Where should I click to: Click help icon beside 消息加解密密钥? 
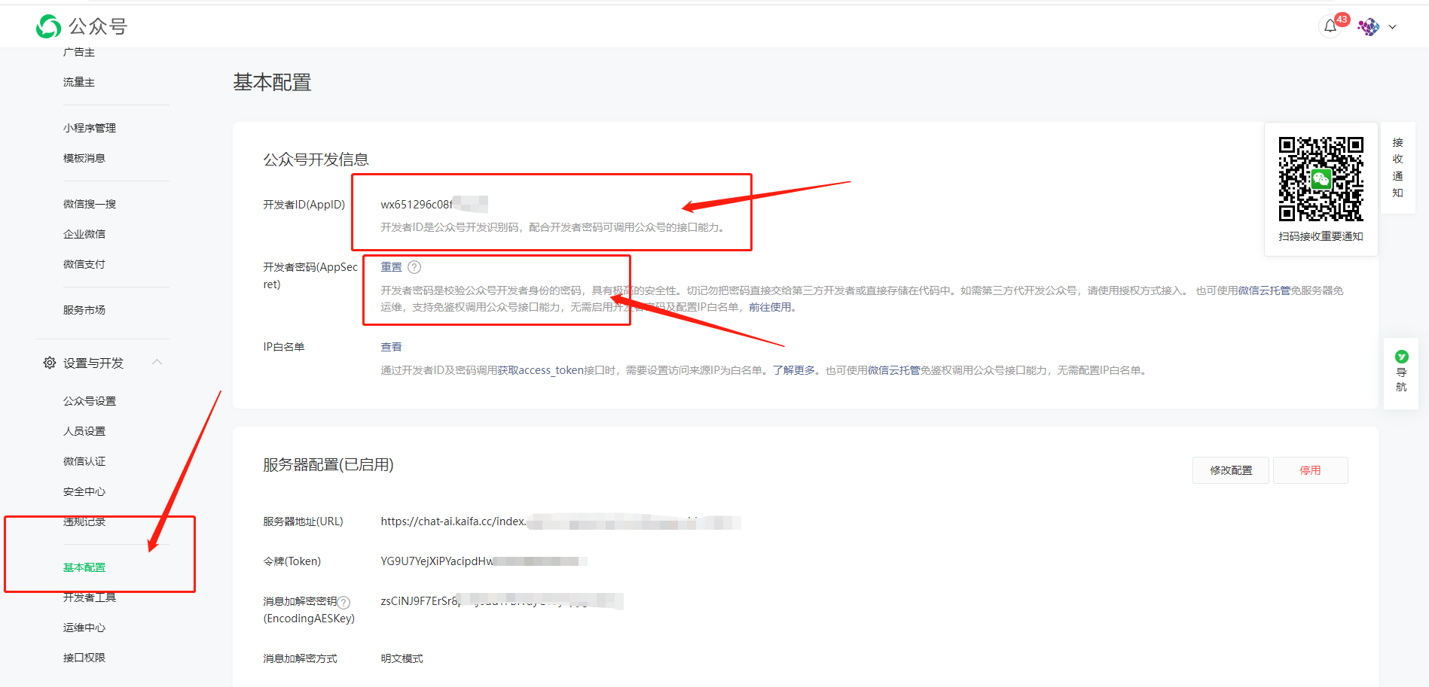pyautogui.click(x=344, y=602)
